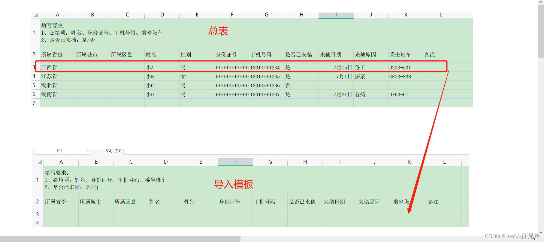Click the date cell 7月21日
544x242 pixels.
(336, 95)
